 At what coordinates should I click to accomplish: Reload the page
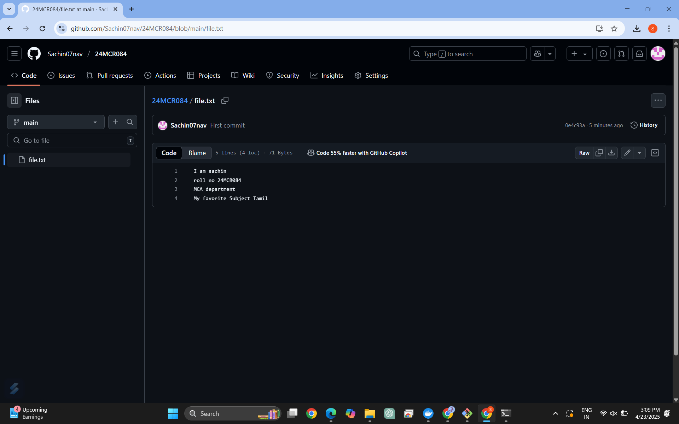coord(42,28)
